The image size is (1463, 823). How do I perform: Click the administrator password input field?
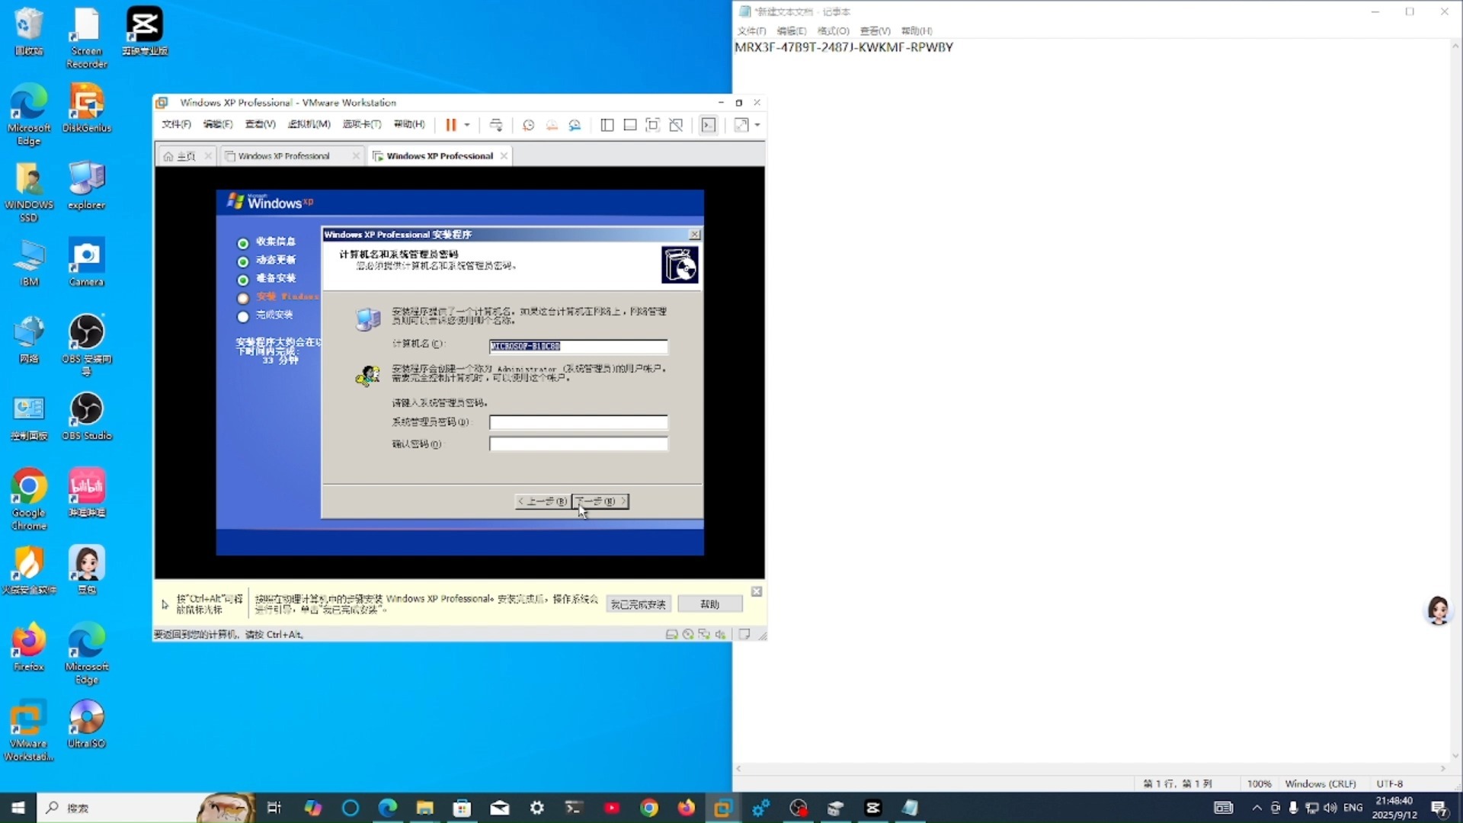pos(578,422)
